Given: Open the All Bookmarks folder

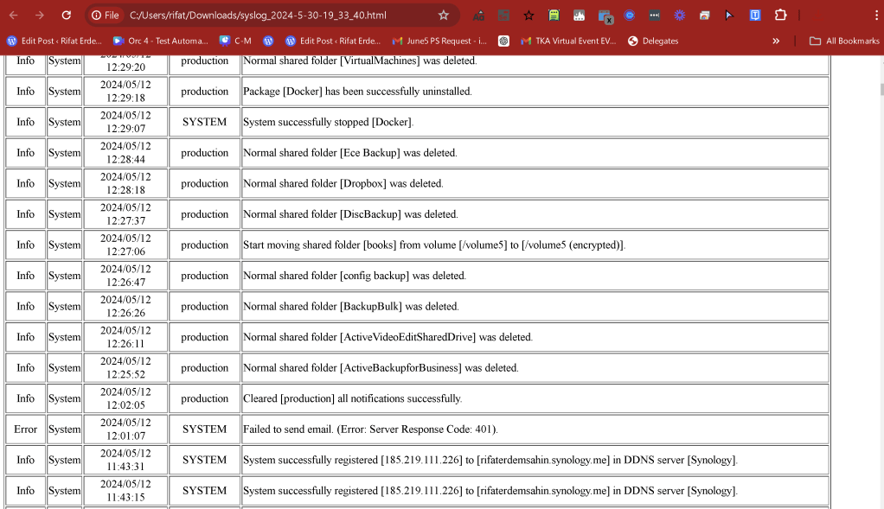Looking at the screenshot, I should point(844,41).
